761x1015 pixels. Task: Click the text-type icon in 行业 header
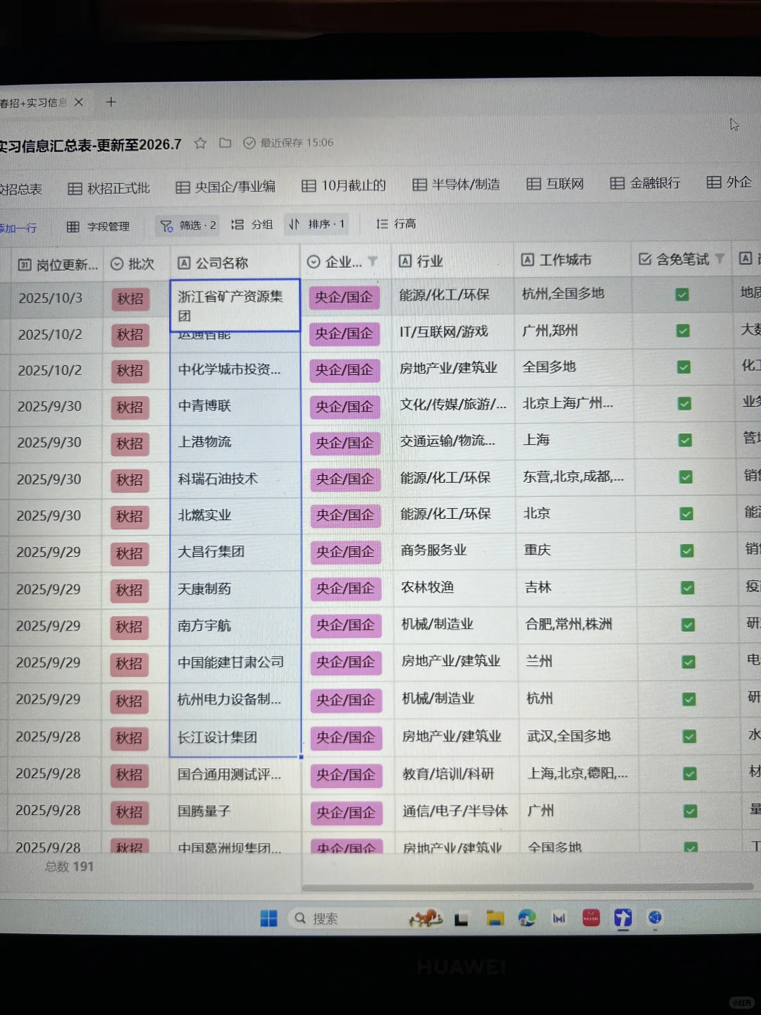405,261
